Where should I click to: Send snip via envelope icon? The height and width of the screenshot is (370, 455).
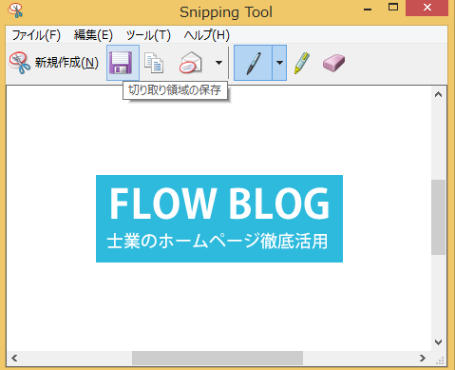tap(191, 63)
